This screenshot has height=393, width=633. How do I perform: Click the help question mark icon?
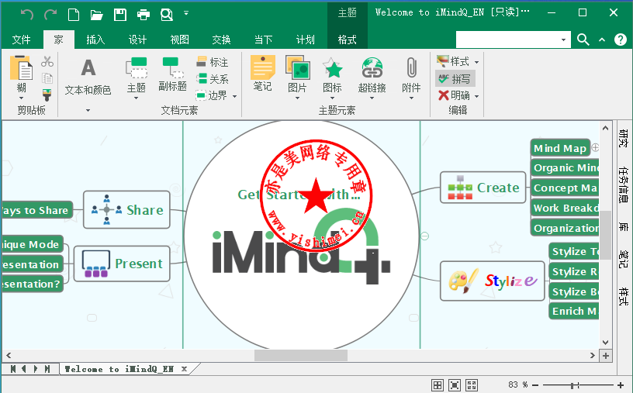click(620, 40)
